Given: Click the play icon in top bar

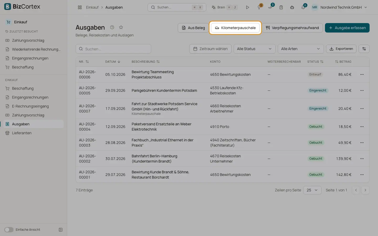Looking at the screenshot, I should tap(247, 7).
